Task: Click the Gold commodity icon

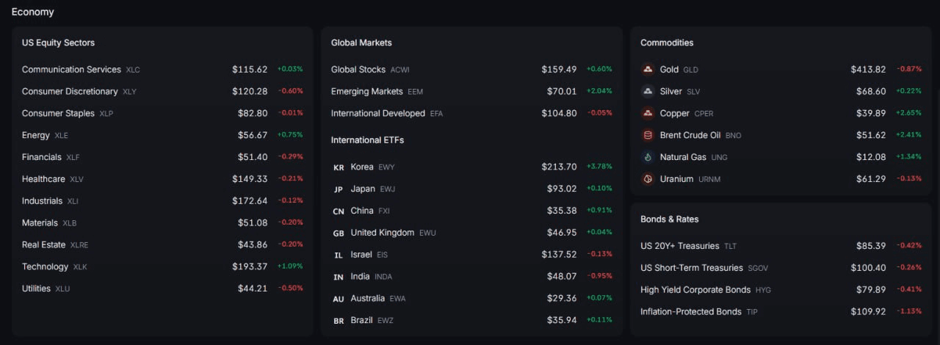Action: [x=648, y=70]
